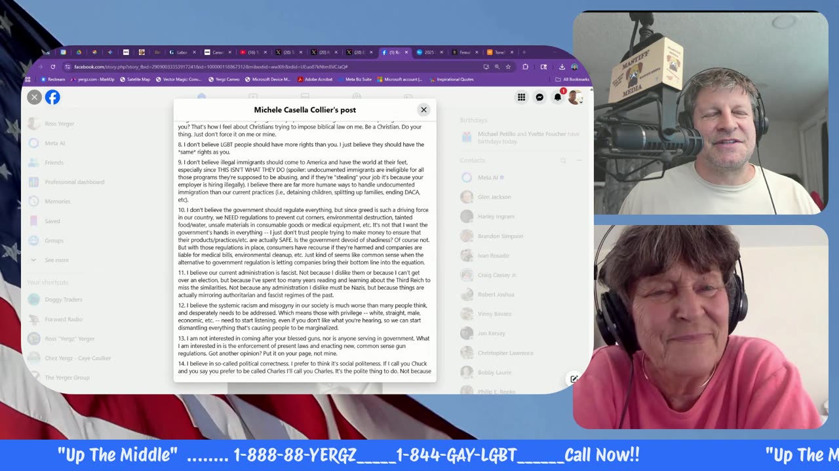
Task: Open the Facebook menu grid icon
Action: point(521,97)
